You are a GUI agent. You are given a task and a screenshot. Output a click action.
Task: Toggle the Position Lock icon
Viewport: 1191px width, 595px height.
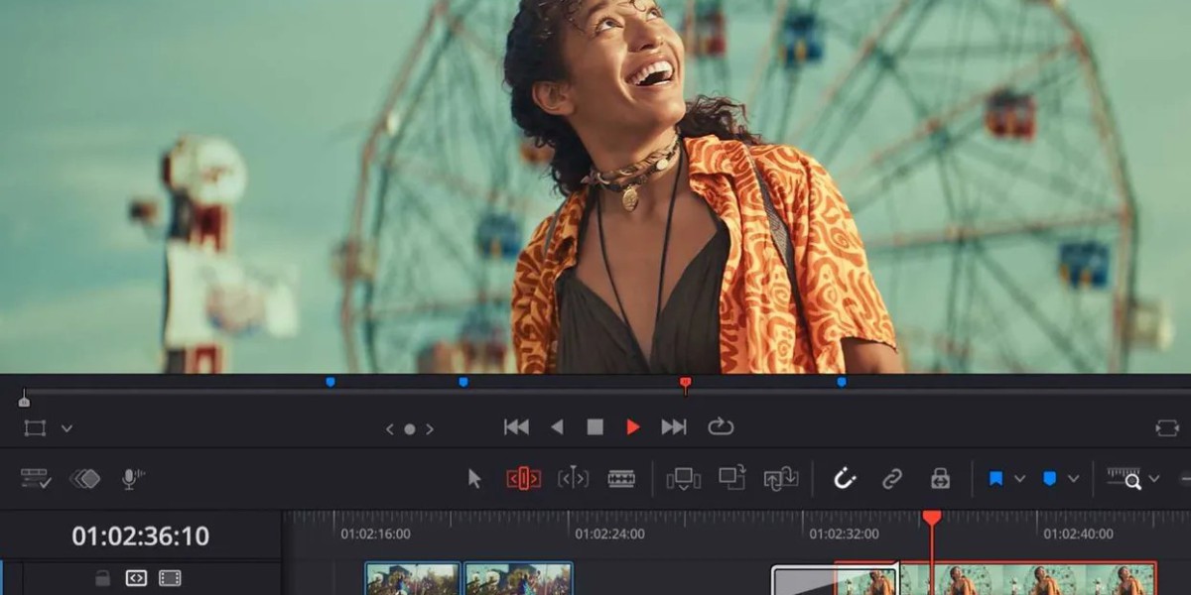(940, 479)
